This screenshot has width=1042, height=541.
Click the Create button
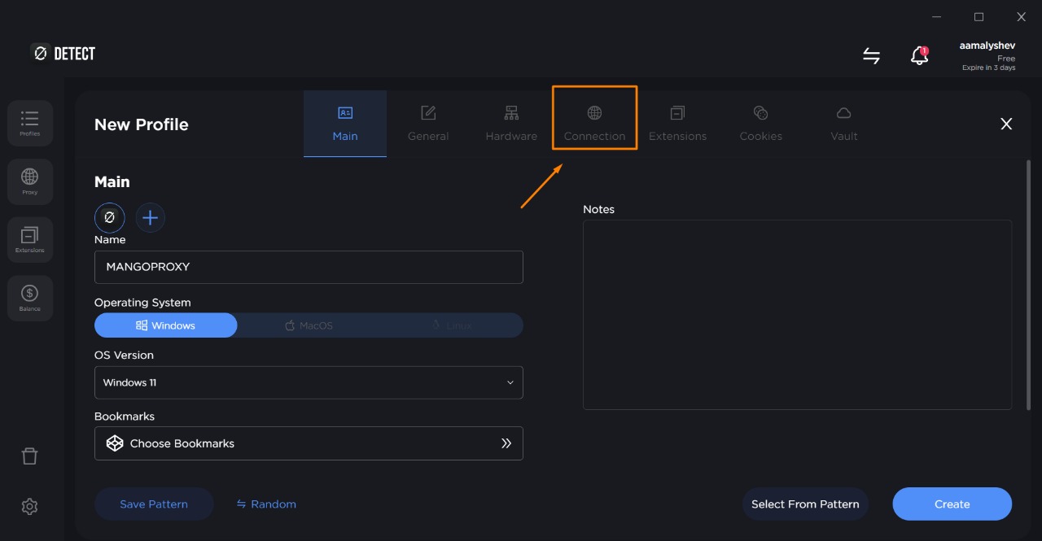(x=952, y=504)
